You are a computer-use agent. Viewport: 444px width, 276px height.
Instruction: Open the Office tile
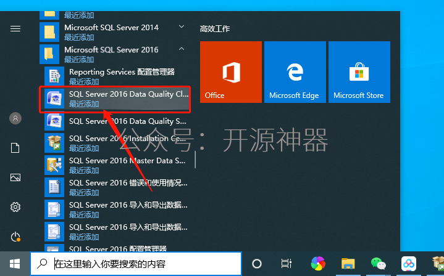pyautogui.click(x=231, y=72)
